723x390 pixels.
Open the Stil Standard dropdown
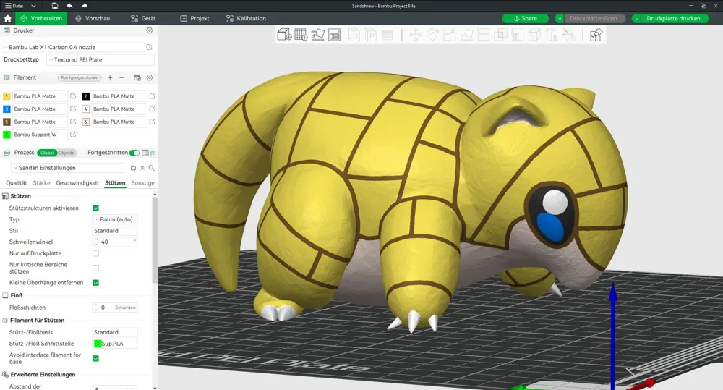pyautogui.click(x=115, y=231)
